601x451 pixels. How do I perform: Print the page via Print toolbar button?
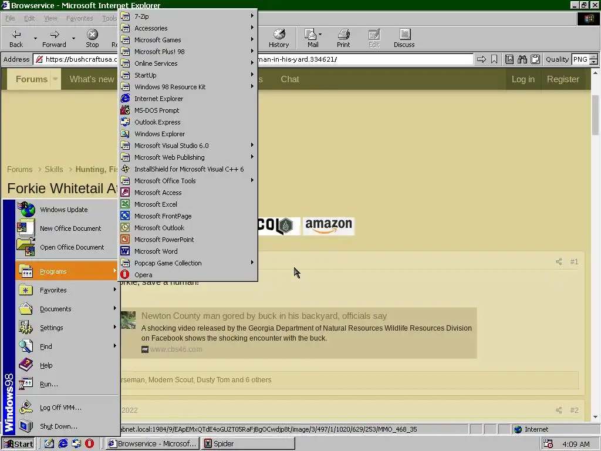pos(343,38)
